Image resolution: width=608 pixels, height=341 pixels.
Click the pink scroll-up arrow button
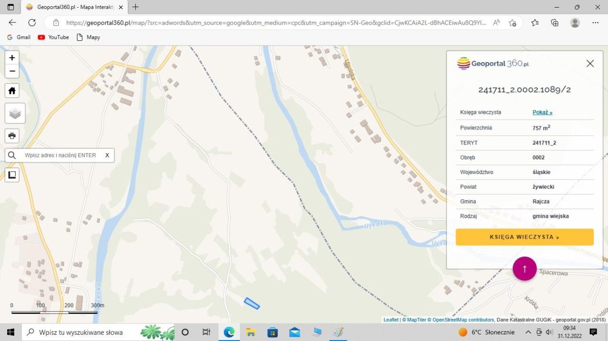524,269
